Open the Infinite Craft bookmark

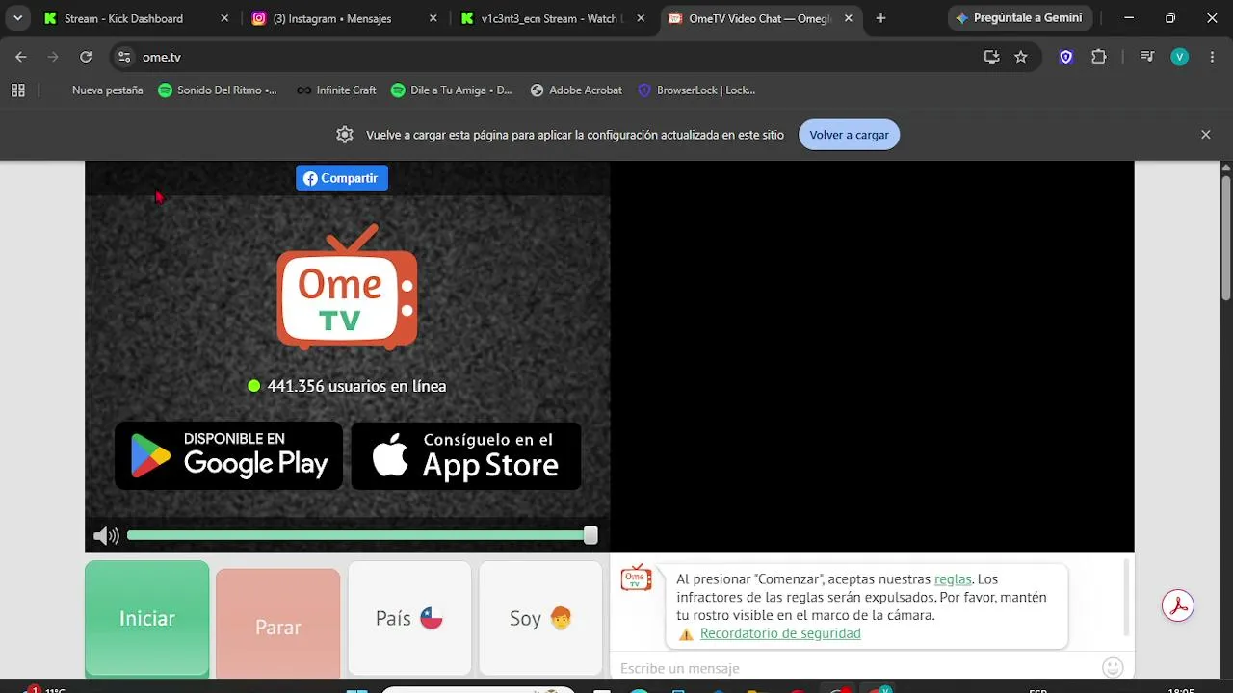coord(336,90)
